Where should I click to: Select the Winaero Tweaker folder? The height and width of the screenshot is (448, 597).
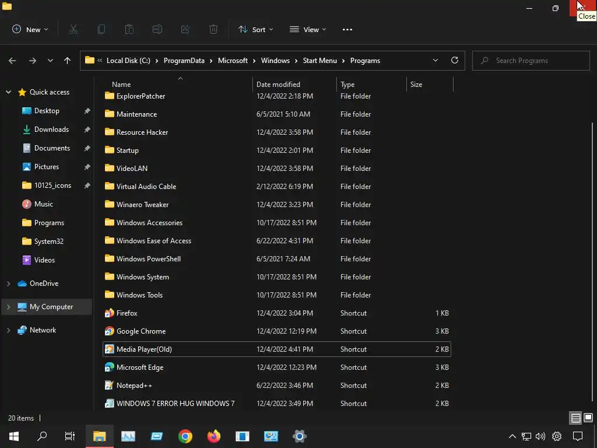277,205
